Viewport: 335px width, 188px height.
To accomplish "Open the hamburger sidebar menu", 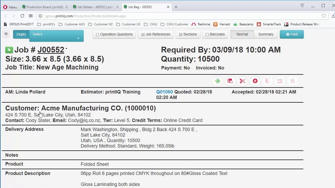I will (6, 34).
